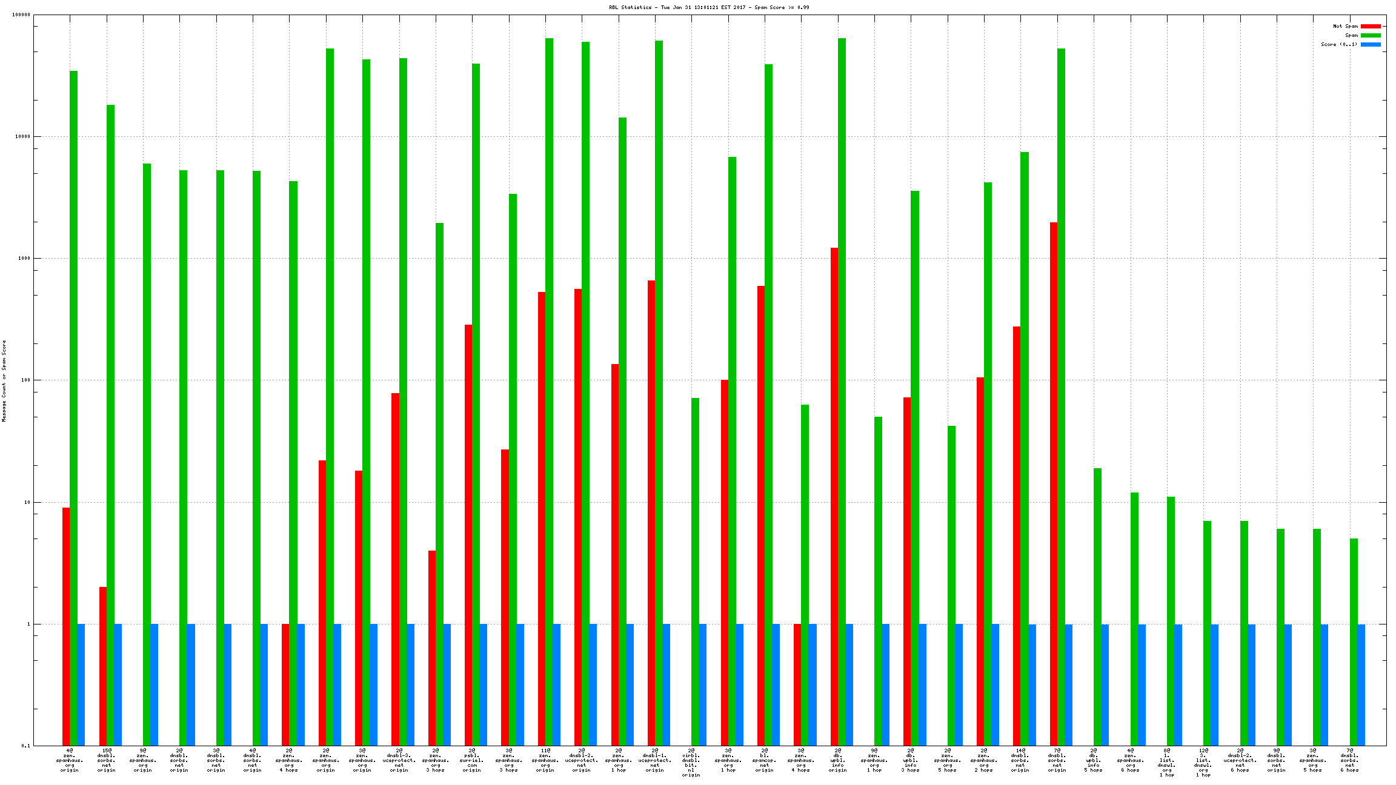This screenshot has height=785, width=1396.
Task: Click the 2@ dnsbl-3.uceprotect.net origin label
Action: click(399, 760)
